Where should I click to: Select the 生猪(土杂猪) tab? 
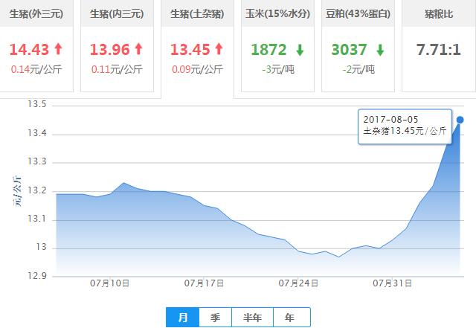pyautogui.click(x=197, y=14)
